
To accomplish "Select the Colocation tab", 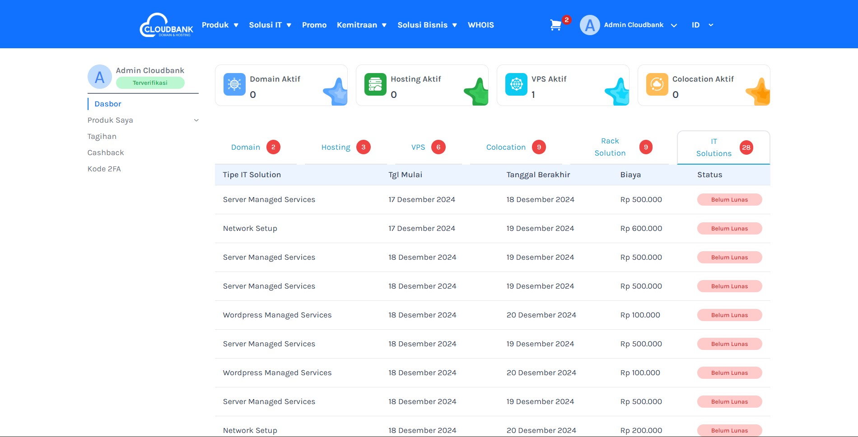I will pos(506,147).
